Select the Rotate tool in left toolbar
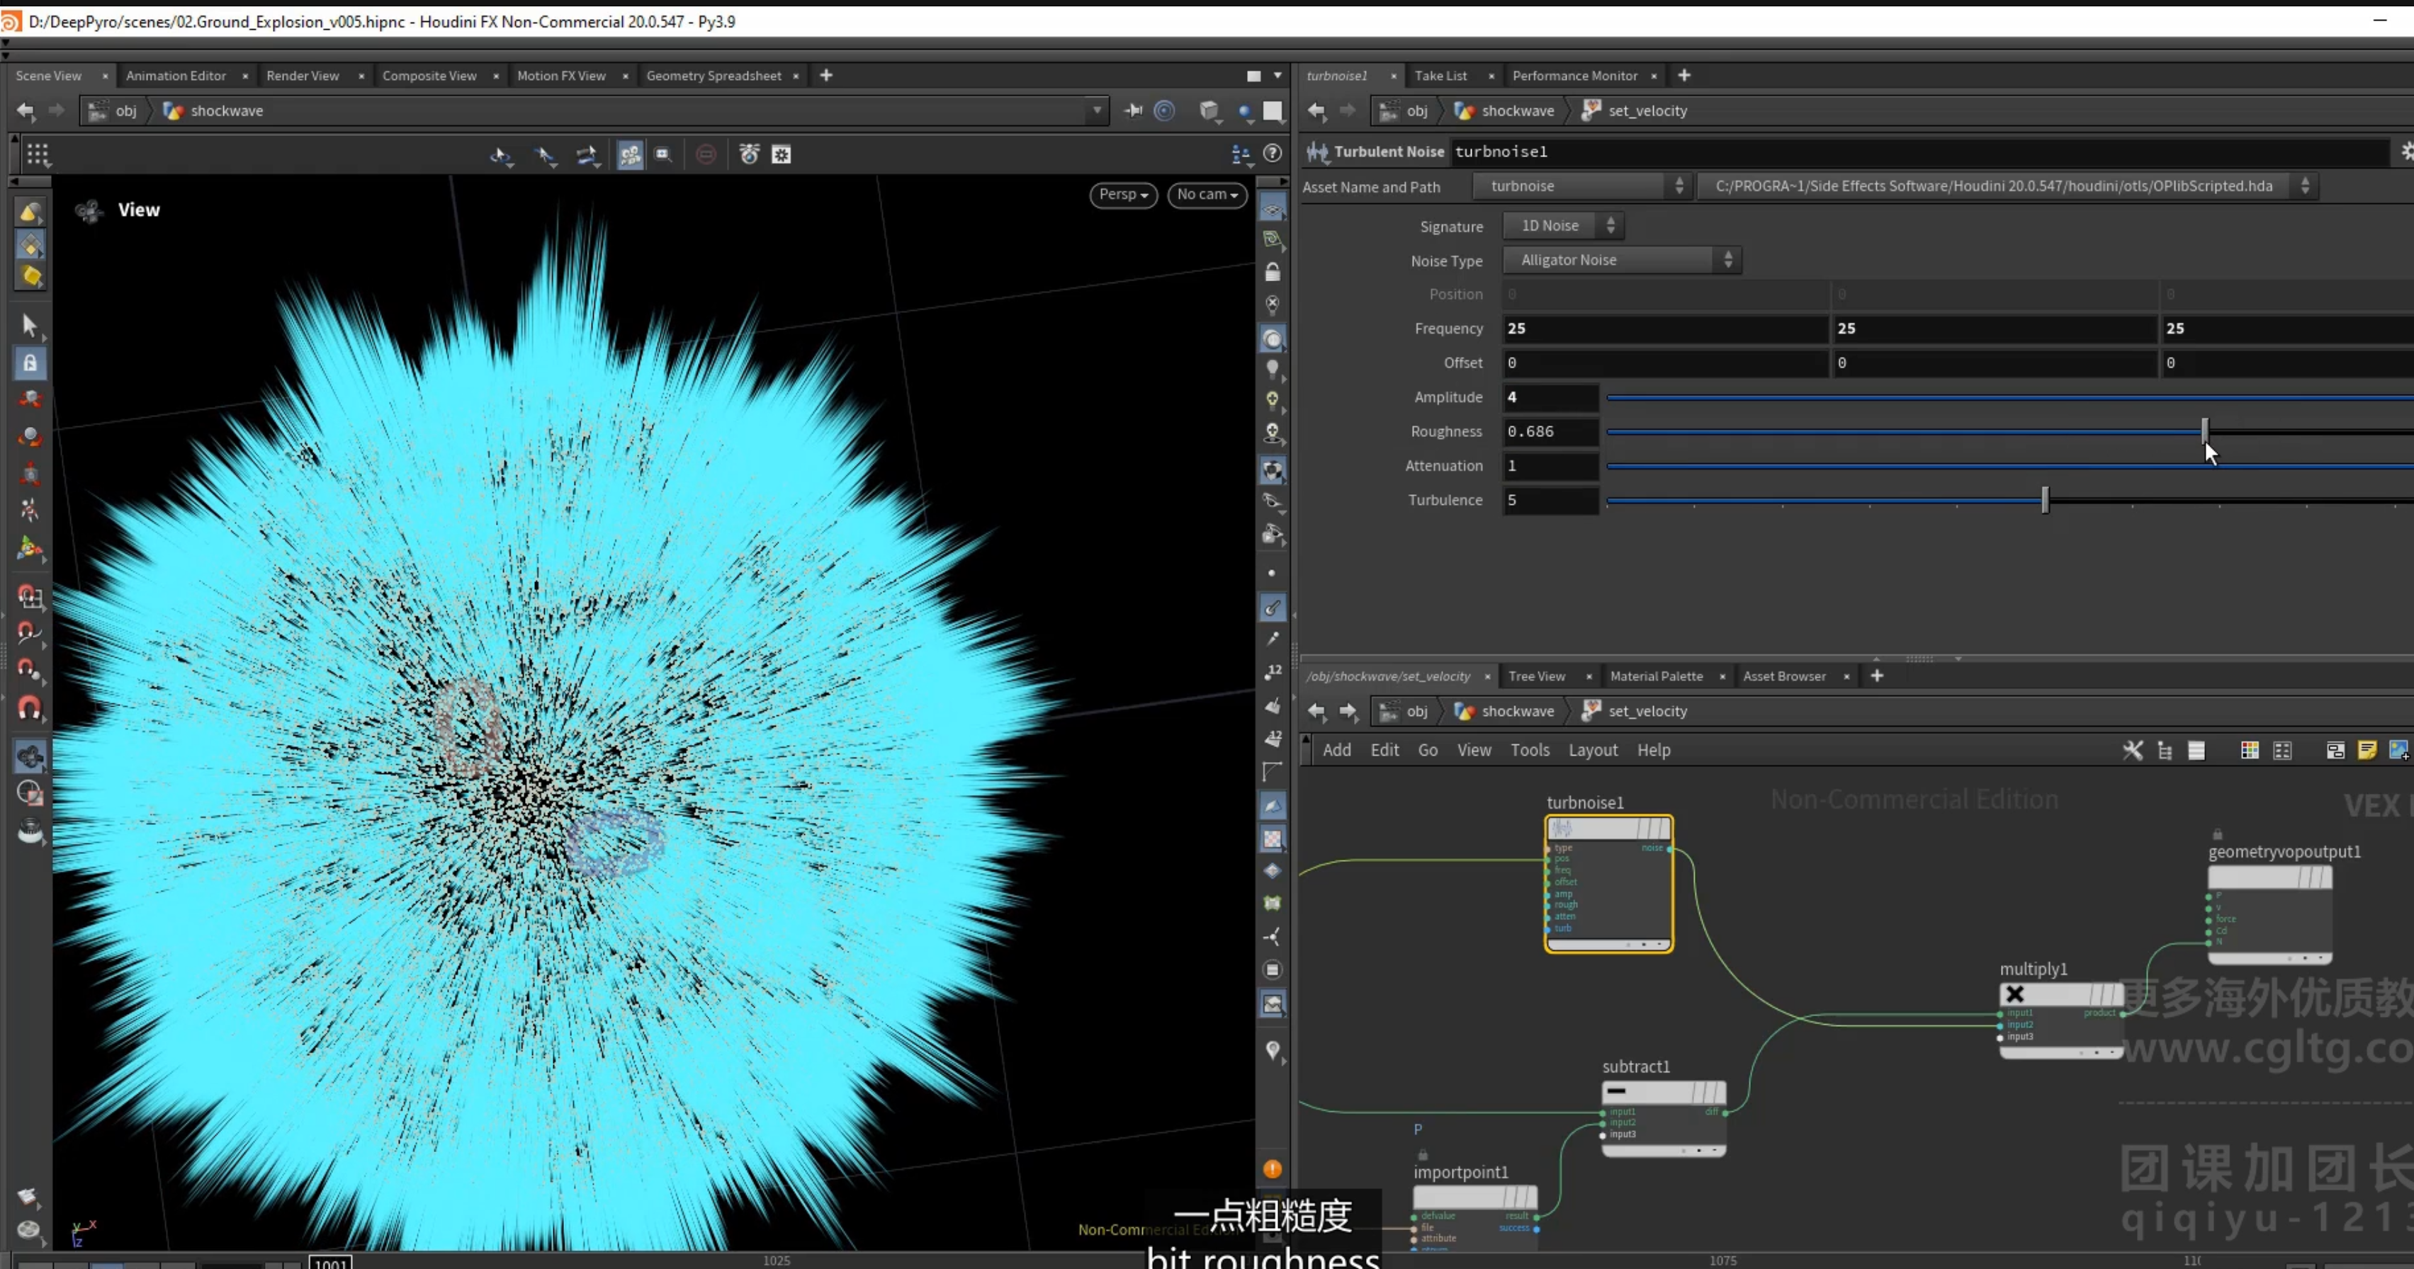 coord(30,438)
